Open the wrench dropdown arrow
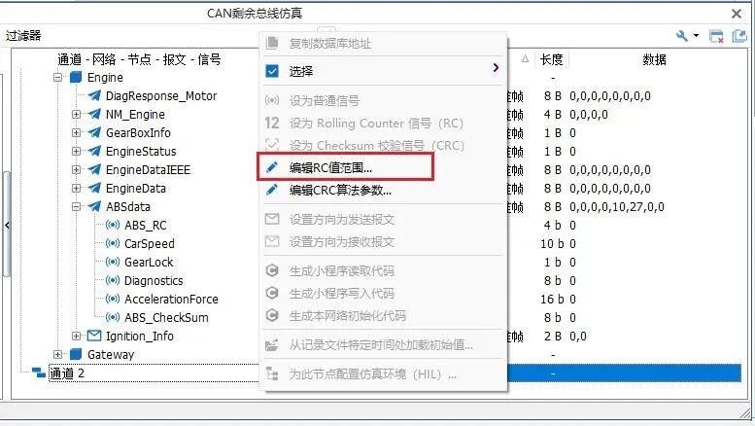 coord(696,36)
